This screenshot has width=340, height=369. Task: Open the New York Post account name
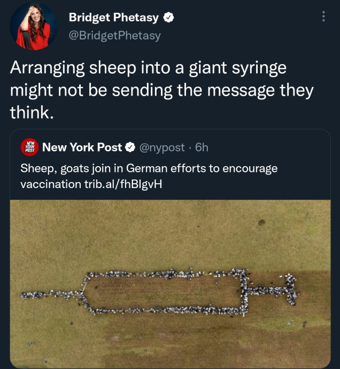point(82,147)
